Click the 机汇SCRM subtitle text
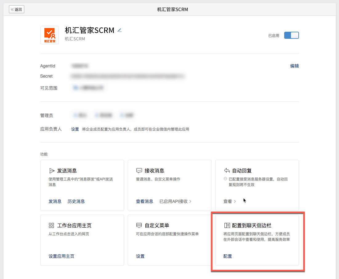 75,39
